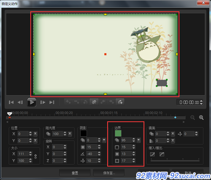Open ease options for mirror fade

[x=173, y=140]
